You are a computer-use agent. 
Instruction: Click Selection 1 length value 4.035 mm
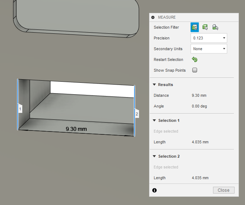pos(200,142)
